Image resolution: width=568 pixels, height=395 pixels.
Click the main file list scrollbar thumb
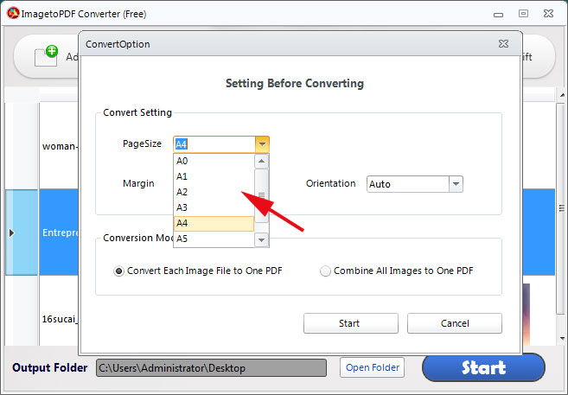[x=562, y=207]
